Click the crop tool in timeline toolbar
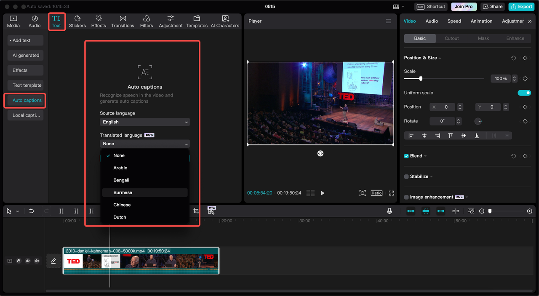Screen dimensions: 539x296 click(x=196, y=211)
